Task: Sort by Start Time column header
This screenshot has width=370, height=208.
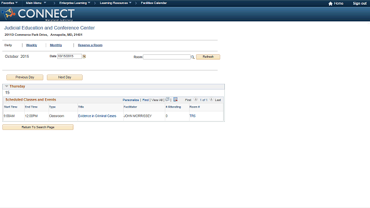Action: (10, 107)
